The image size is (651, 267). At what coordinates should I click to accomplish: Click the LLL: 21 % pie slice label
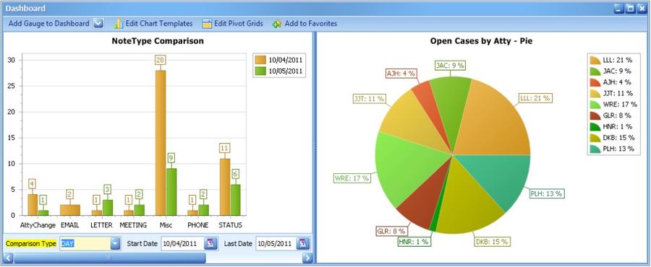pos(535,98)
